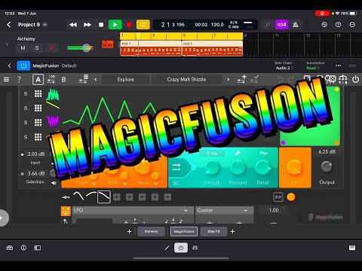This screenshot has height=271, width=362.
Task: Click the yellow cycle range in the ruler
Action: 181,36
